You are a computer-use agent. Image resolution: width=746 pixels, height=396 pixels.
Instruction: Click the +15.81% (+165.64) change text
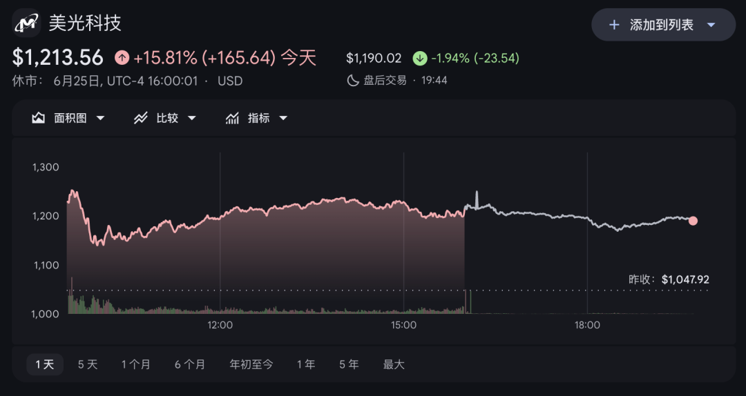204,58
